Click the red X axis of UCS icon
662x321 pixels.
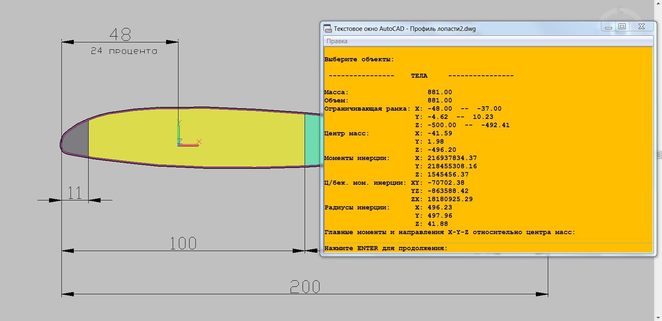click(190, 145)
